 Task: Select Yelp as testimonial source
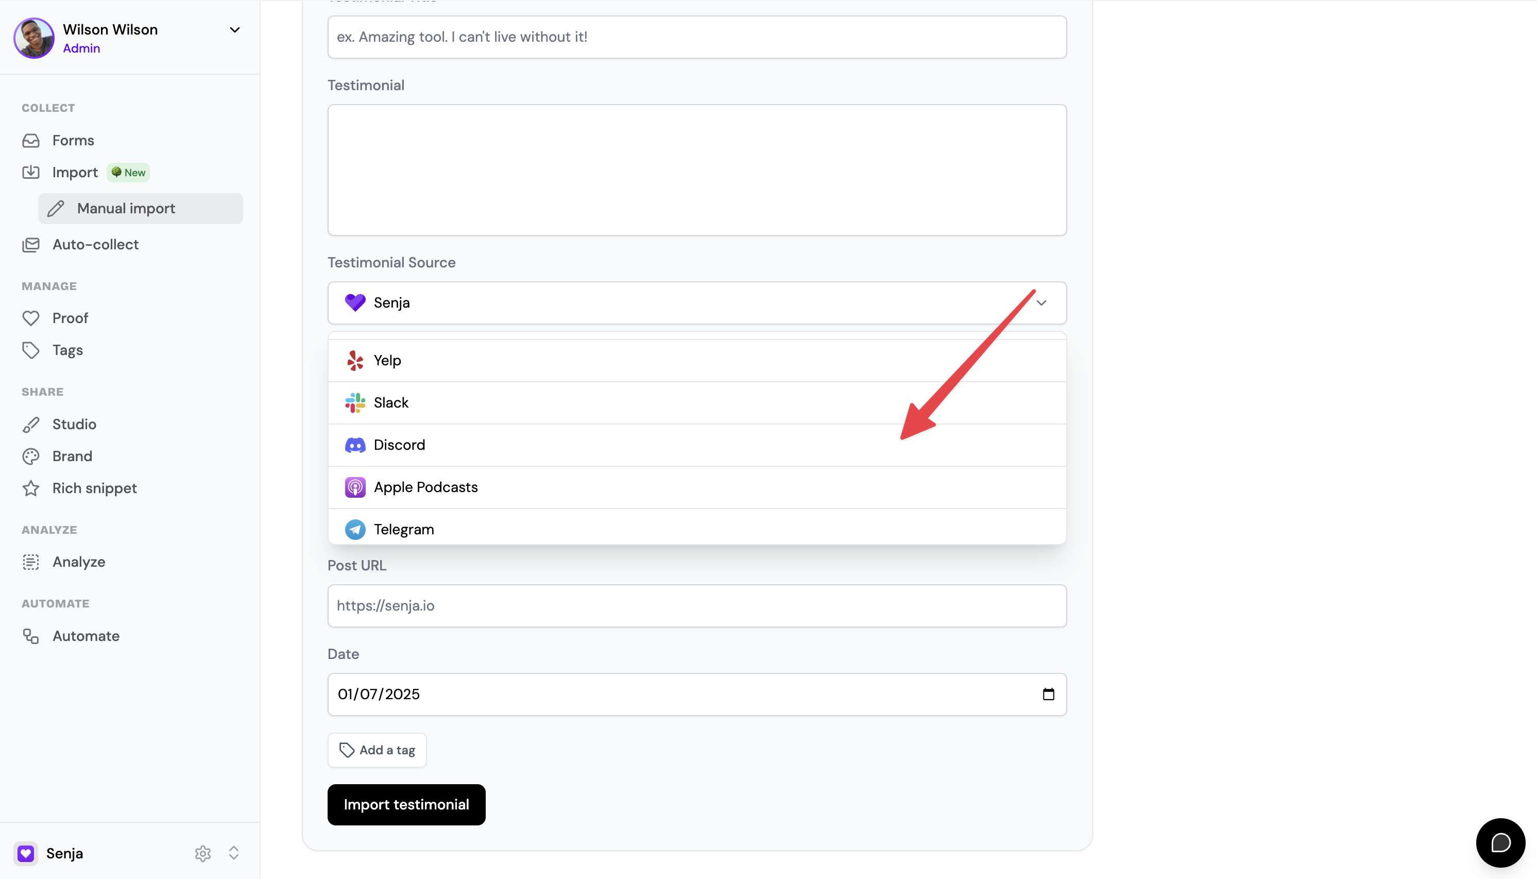[x=697, y=361]
